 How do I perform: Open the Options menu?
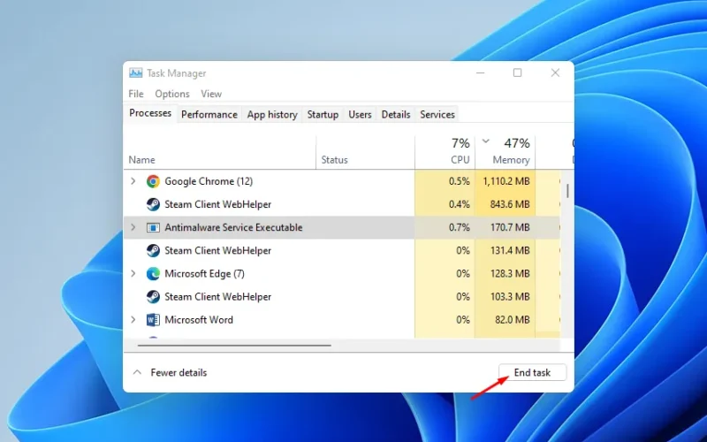click(x=172, y=94)
